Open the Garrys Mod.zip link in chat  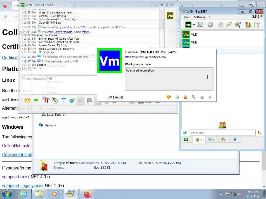click(63, 32)
